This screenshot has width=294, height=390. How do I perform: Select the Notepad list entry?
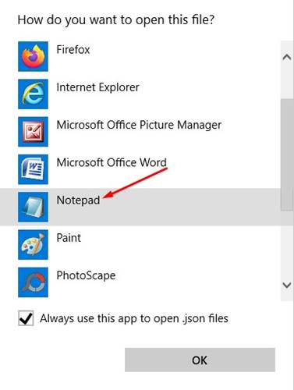click(140, 207)
